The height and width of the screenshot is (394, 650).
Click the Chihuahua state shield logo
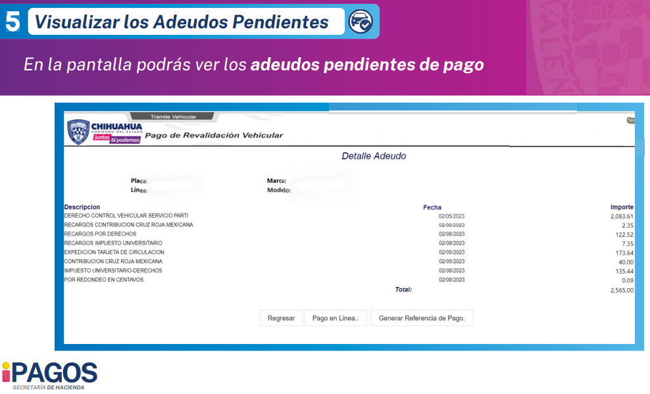(x=78, y=132)
